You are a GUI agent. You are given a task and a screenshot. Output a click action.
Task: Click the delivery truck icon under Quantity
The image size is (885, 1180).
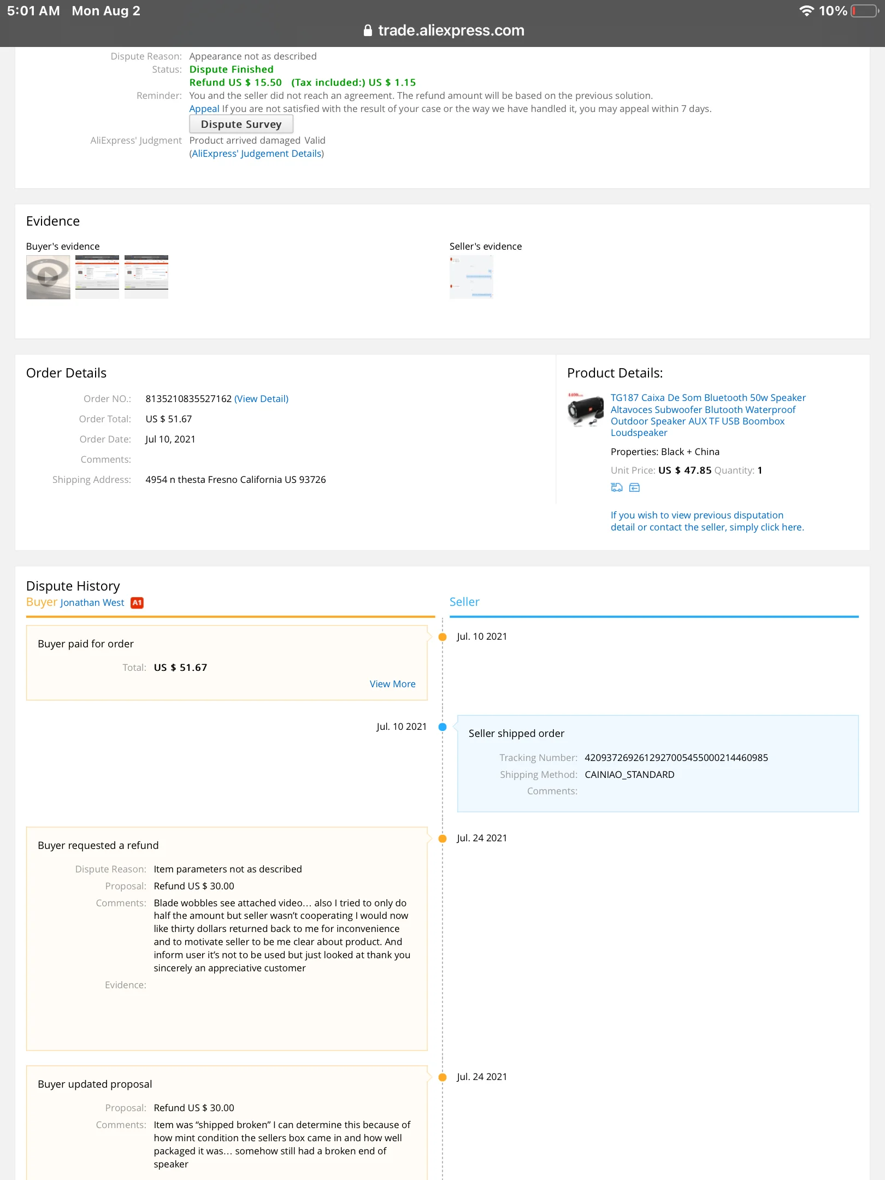pos(617,487)
